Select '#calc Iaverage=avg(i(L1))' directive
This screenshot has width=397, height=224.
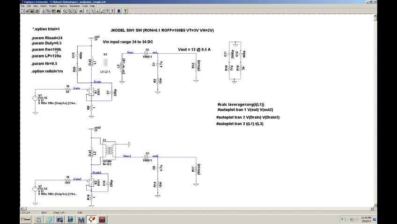(x=241, y=105)
